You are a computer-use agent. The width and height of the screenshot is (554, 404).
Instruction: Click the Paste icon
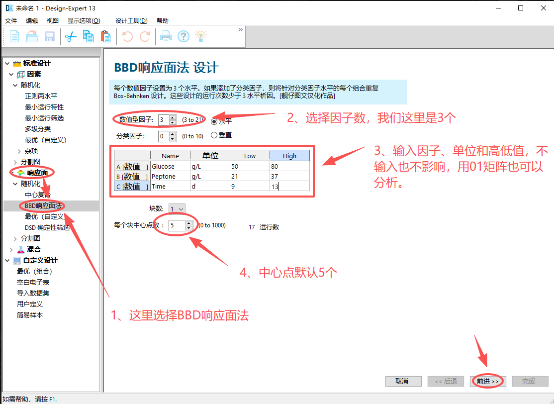(x=105, y=36)
